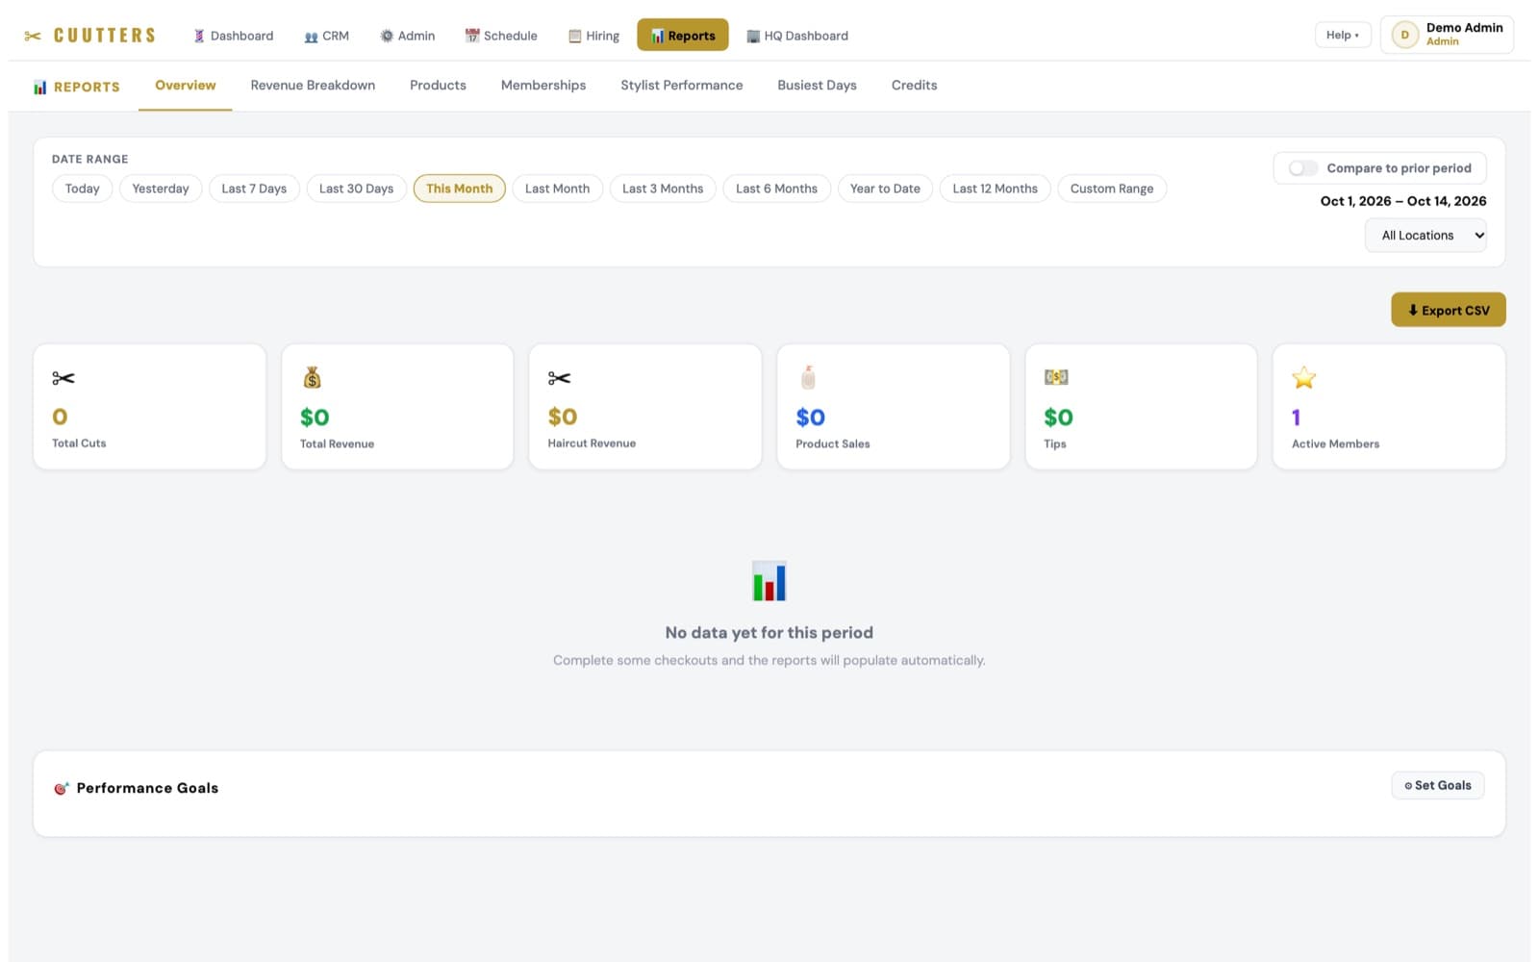Screen dimensions: 1539x962
Task: Click the bar chart icon above No data message
Action: coord(769,581)
